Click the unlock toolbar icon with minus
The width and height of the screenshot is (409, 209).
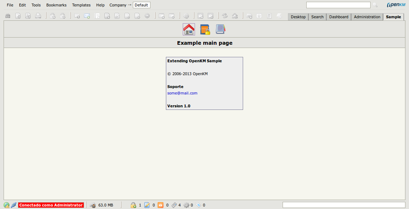coord(63,16)
